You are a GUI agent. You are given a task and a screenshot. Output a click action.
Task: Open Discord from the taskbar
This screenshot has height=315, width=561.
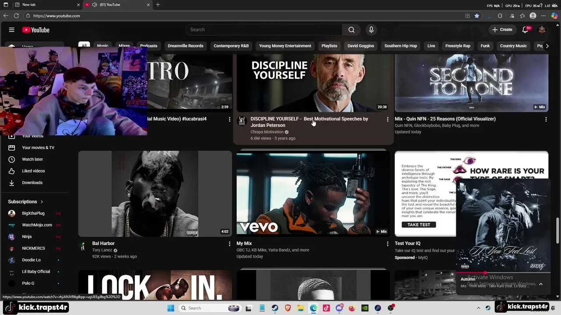pyautogui.click(x=339, y=308)
